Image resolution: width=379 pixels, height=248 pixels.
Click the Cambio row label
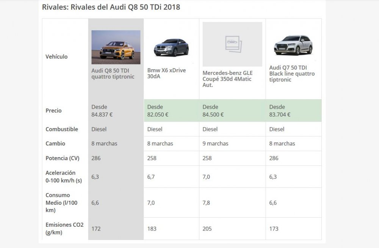(x=55, y=143)
